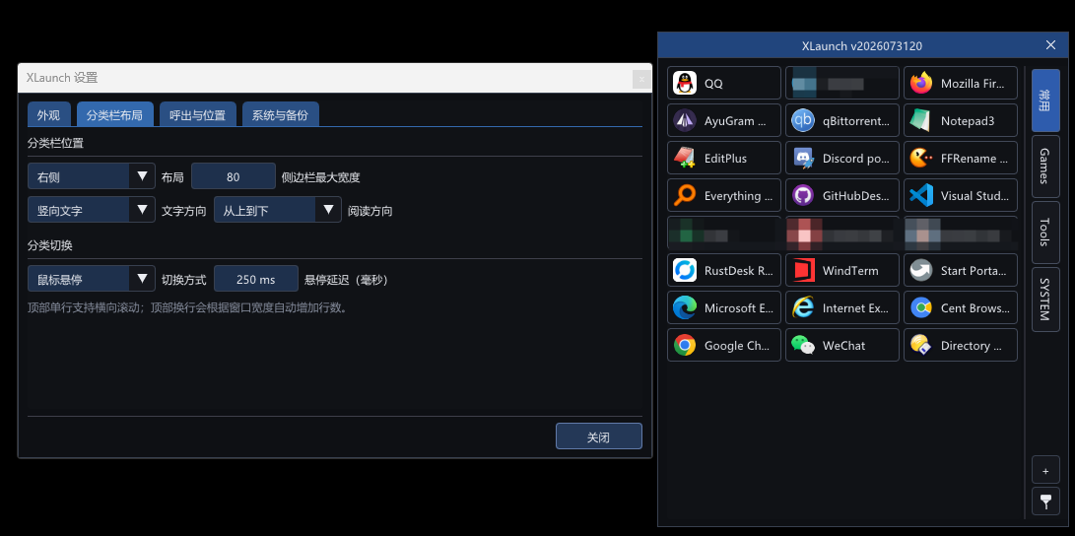Open the 鼠标悬停 switch mode dropdown
This screenshot has height=536, width=1075.
point(92,279)
